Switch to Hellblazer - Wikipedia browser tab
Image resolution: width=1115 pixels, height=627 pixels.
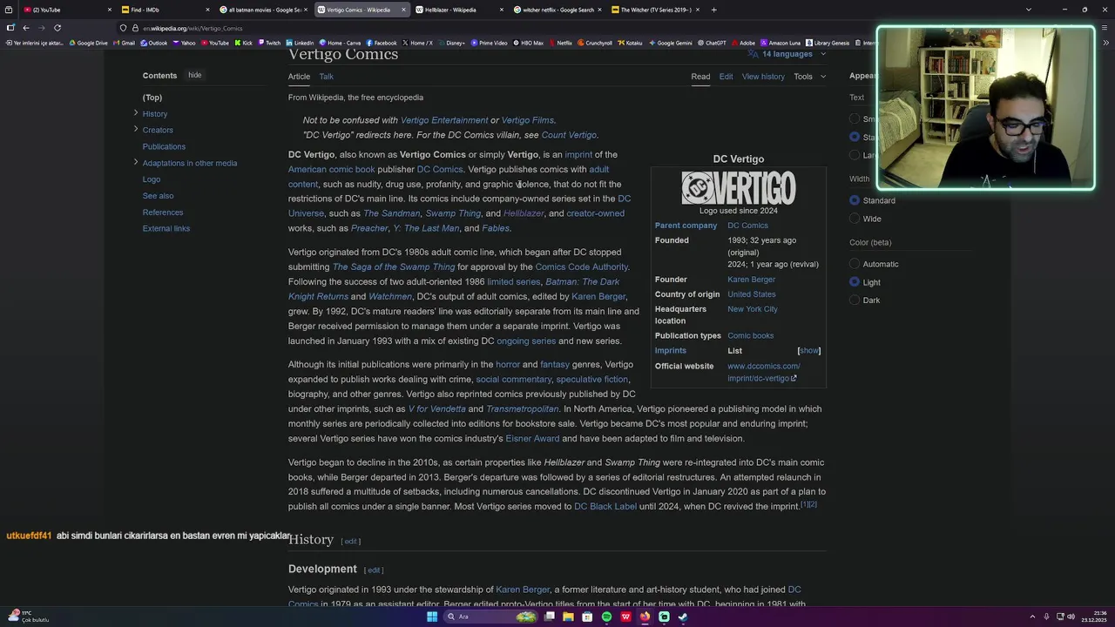tap(458, 10)
